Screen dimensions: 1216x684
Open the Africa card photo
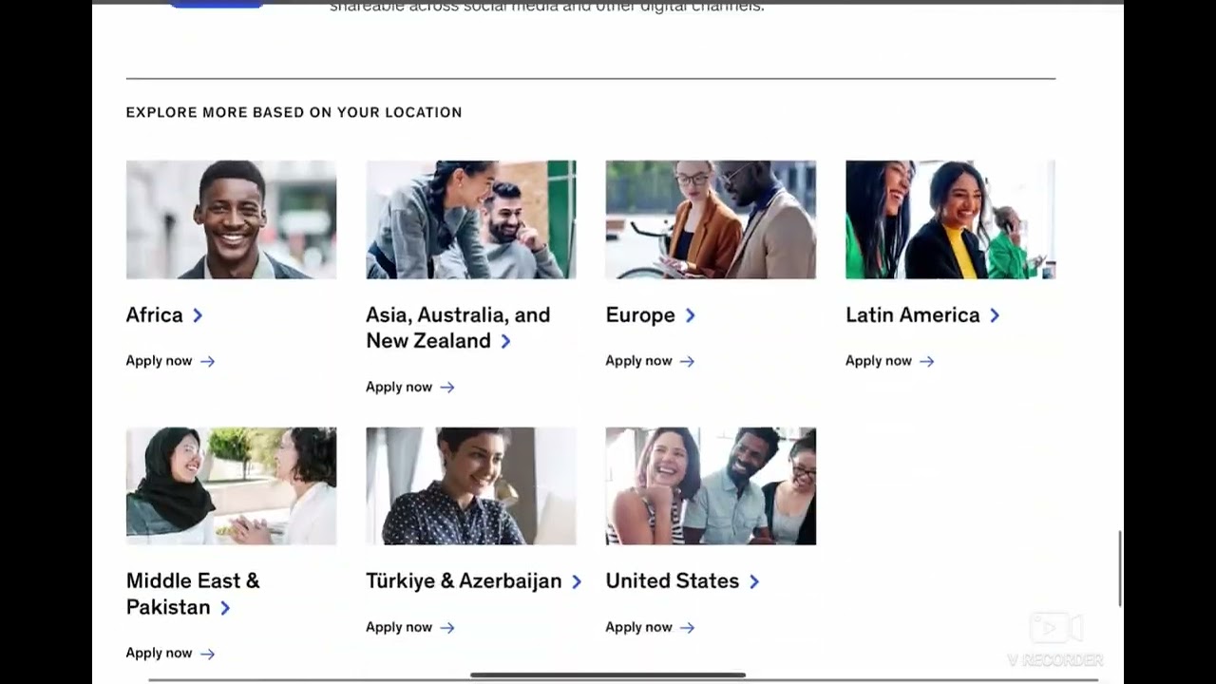(231, 219)
